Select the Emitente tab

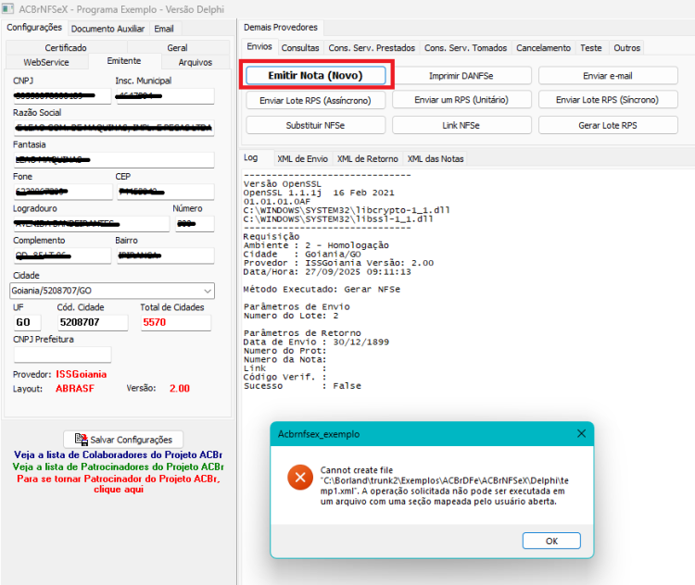124,61
